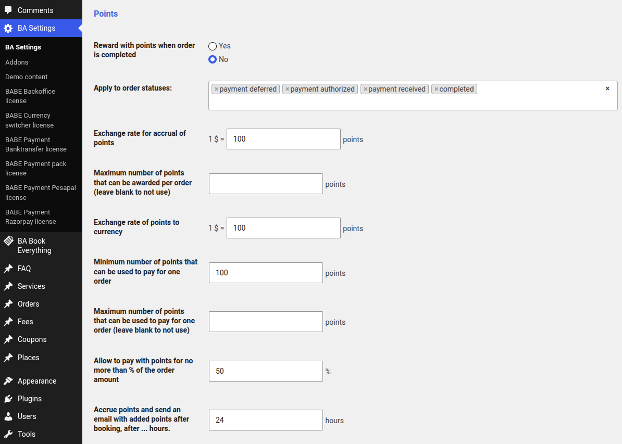Select No for reward with points
Viewport: 622px width, 444px height.
[213, 59]
